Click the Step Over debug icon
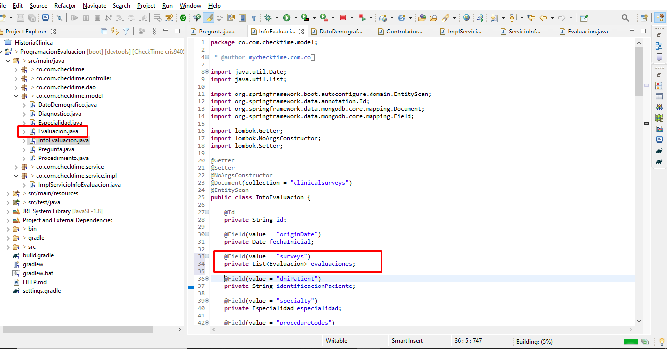Viewport: 667px width, 349px height. click(x=132, y=18)
